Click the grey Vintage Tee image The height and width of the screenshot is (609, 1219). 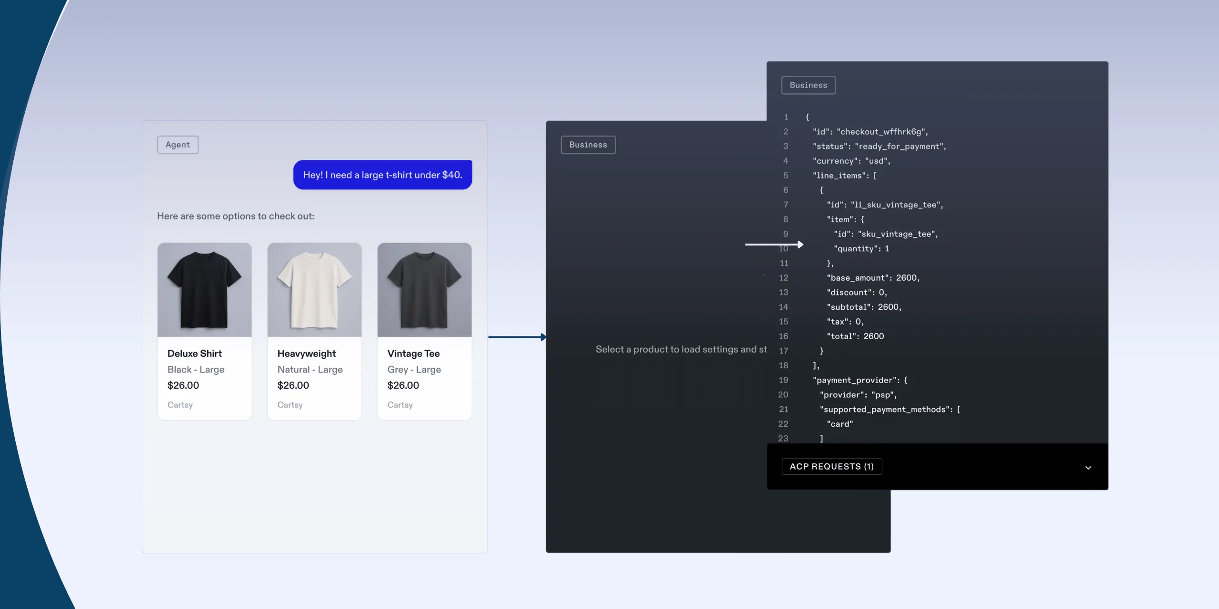(x=424, y=290)
